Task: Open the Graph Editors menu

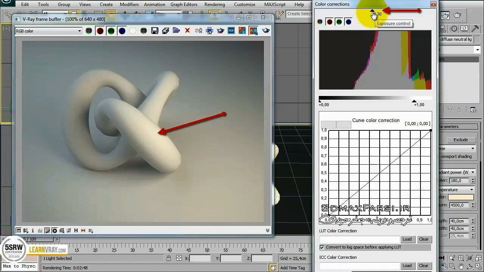Action: [184, 5]
